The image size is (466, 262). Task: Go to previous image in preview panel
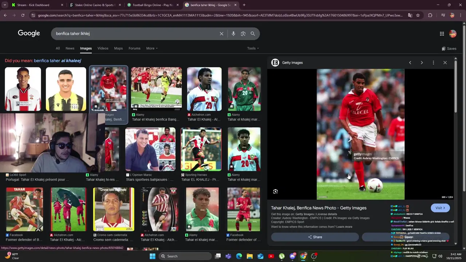click(x=410, y=63)
